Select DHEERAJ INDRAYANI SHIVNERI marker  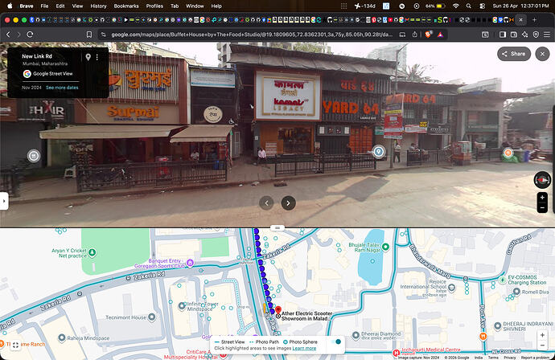point(497,325)
